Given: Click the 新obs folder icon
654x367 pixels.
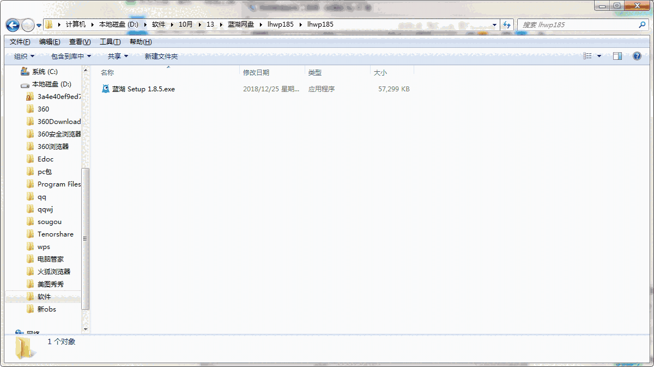Looking at the screenshot, I should click(30, 309).
